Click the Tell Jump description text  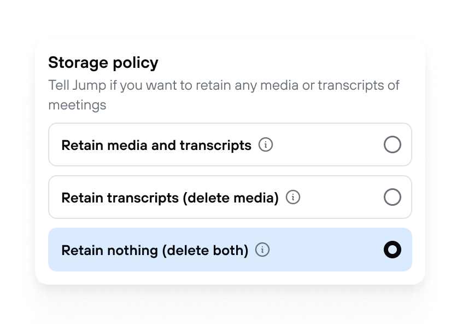click(224, 95)
